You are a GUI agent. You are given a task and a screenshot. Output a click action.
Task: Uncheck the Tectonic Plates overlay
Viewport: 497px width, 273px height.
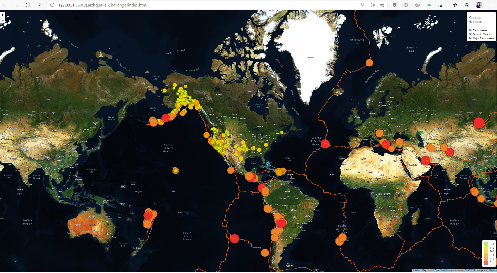(470, 34)
